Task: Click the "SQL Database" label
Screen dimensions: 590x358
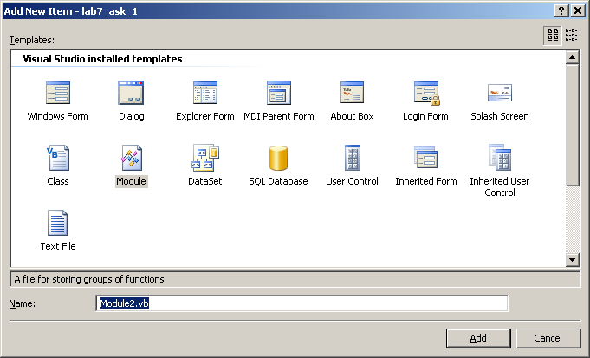Action: coord(278,181)
